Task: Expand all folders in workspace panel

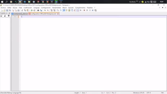Action: coord(1,16)
